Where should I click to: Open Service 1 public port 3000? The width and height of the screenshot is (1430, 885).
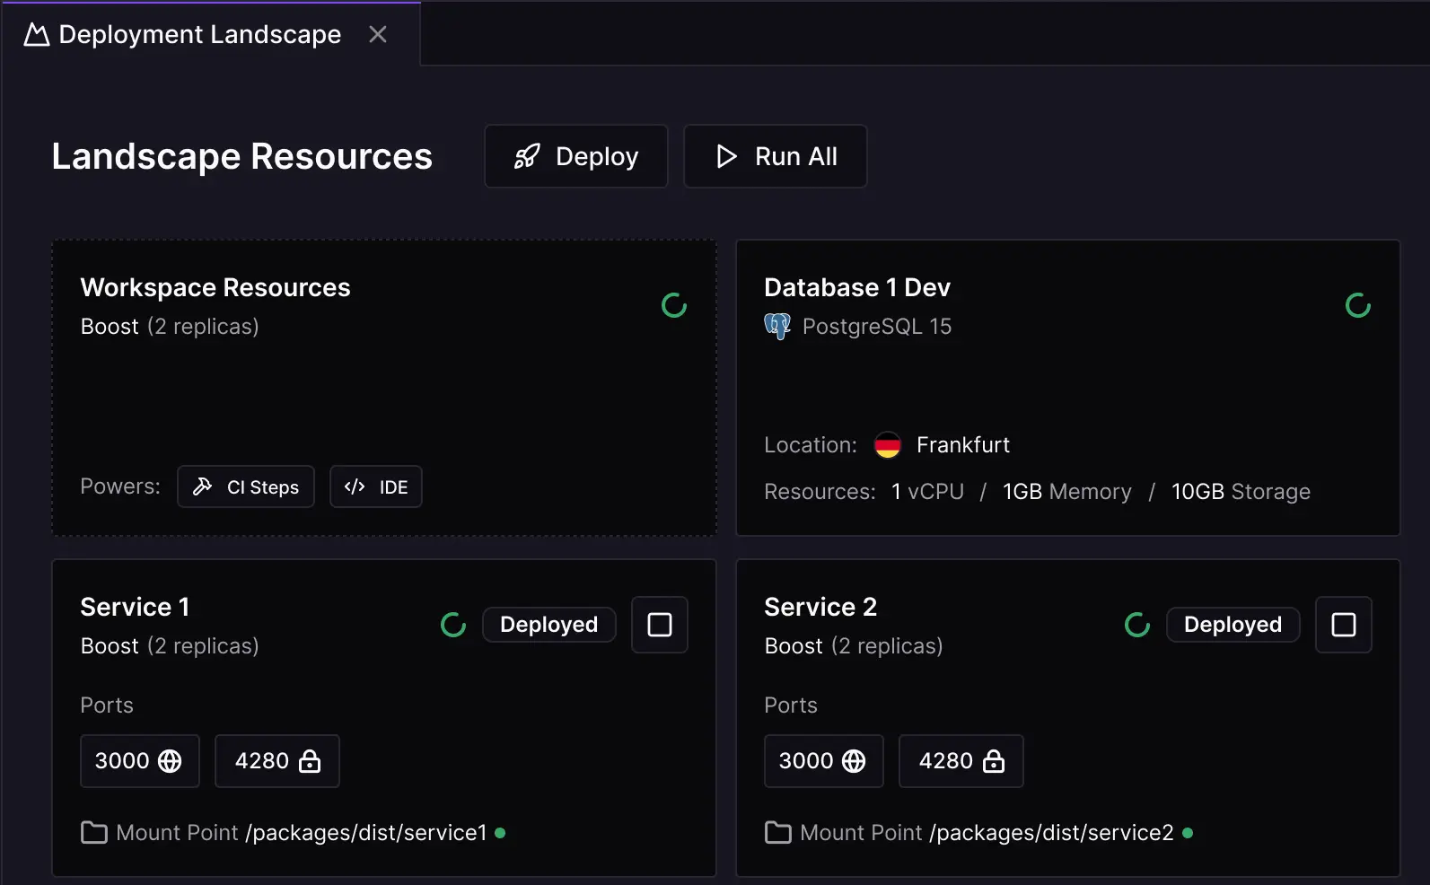139,761
